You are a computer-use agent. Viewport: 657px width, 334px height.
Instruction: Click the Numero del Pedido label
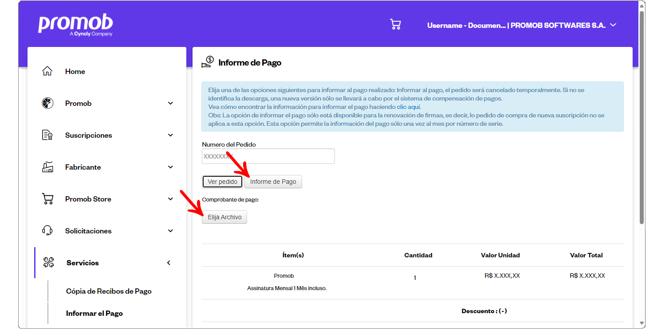[x=229, y=144]
